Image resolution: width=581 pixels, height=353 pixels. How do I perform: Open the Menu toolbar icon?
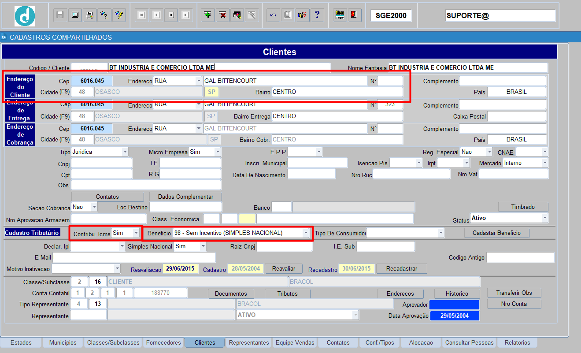point(340,15)
